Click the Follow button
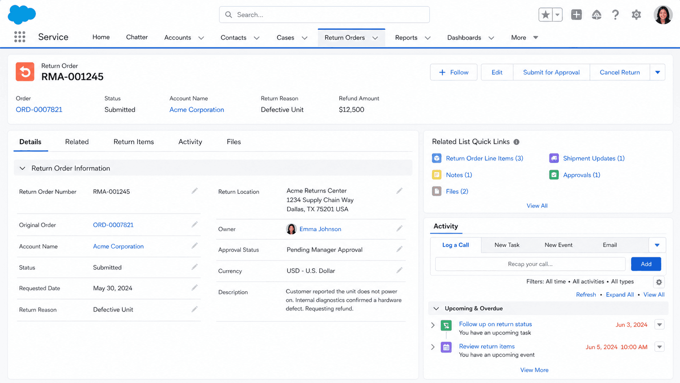Viewport: 680px width, 383px height. tap(454, 72)
